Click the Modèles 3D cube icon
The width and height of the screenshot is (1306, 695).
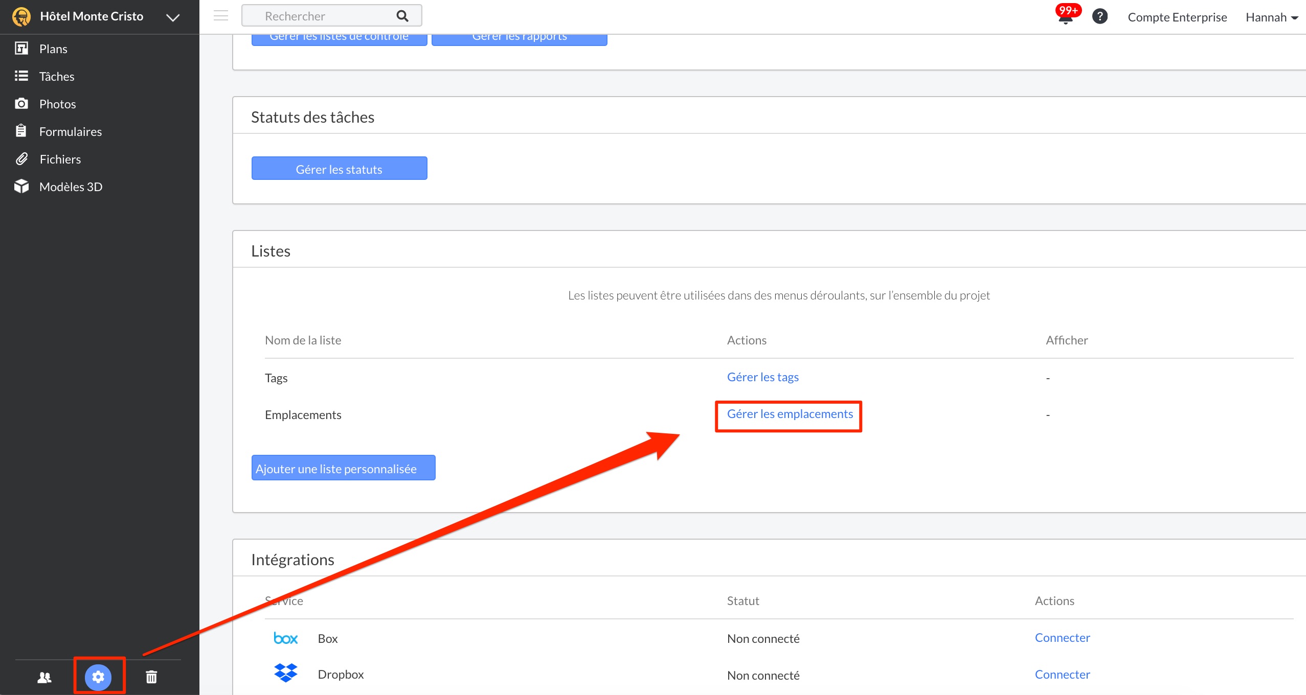[21, 186]
